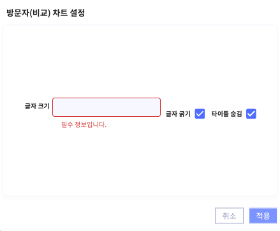Toggle the blue checkmark beside 타이틀 숨김
Image resolution: width=280 pixels, height=231 pixels.
point(251,114)
